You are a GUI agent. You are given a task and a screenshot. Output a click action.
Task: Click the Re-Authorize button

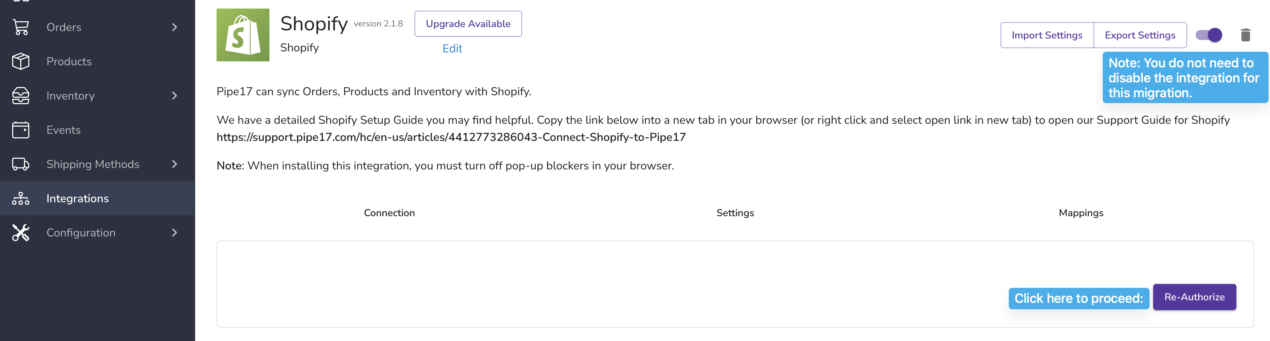[x=1194, y=297]
